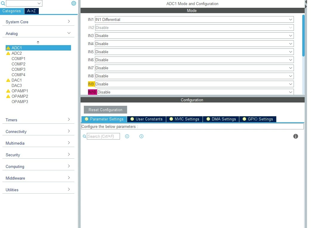Select COMP3 peripheral
Viewport: 313px width, 228px height.
[18, 70]
